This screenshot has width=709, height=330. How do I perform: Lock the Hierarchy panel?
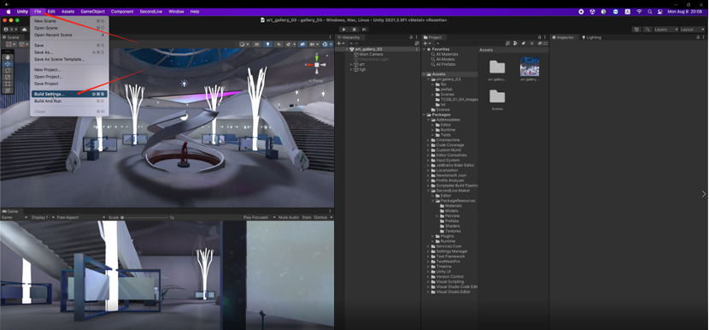click(x=411, y=37)
